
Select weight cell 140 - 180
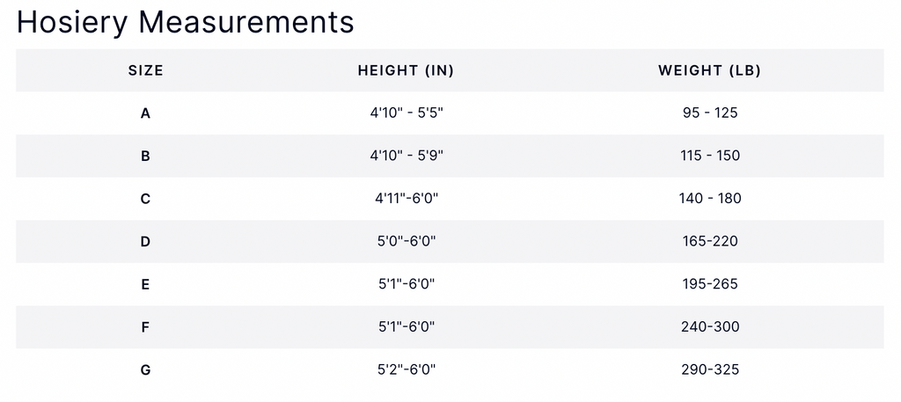click(x=710, y=199)
